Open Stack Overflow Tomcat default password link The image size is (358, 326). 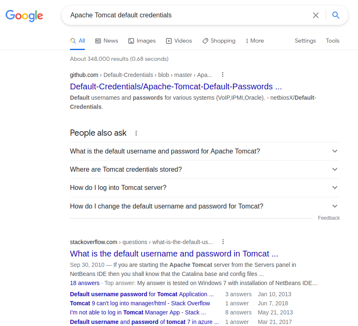pyautogui.click(x=174, y=254)
